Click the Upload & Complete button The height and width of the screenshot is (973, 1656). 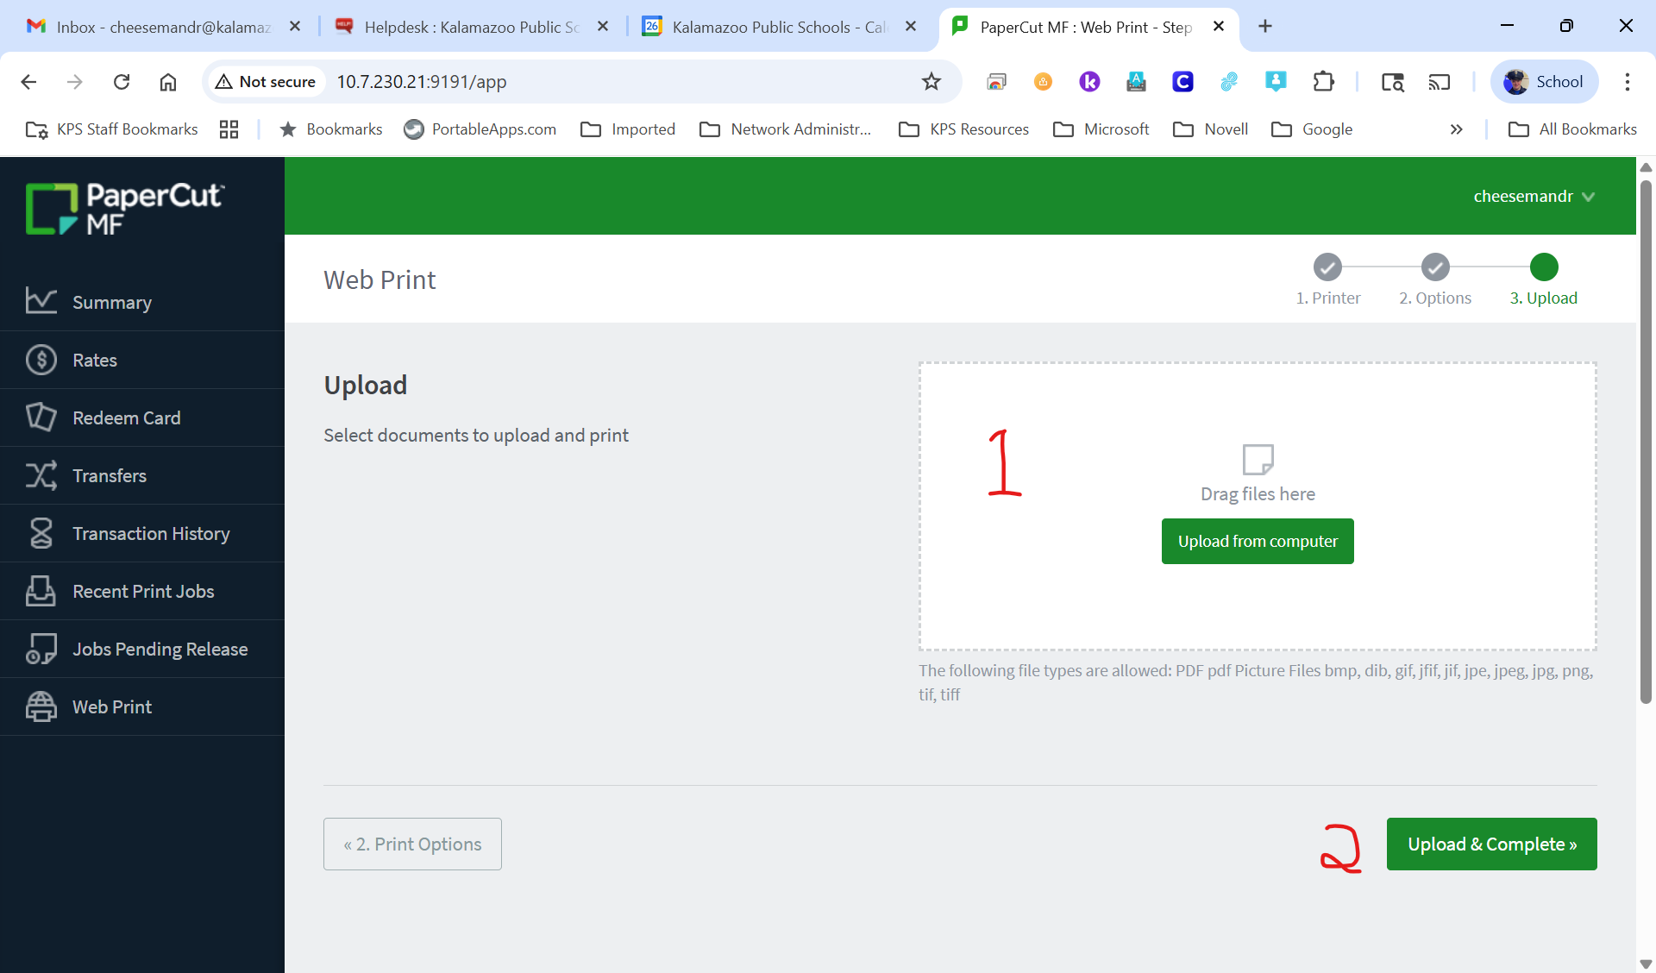(x=1491, y=844)
